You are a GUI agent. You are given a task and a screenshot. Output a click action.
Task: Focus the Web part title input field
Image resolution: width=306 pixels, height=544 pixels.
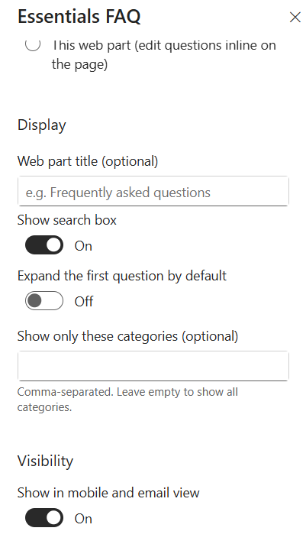tap(153, 191)
